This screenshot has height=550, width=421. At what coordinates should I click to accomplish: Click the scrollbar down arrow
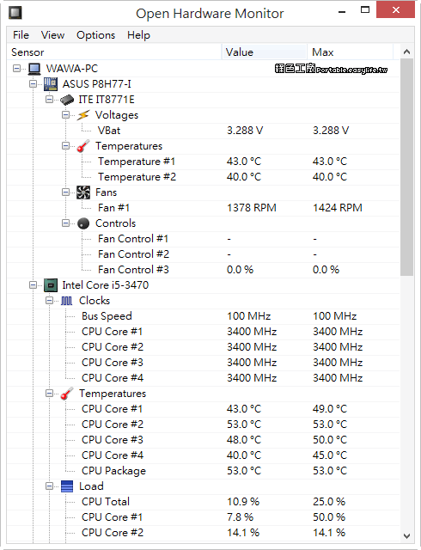point(406,536)
